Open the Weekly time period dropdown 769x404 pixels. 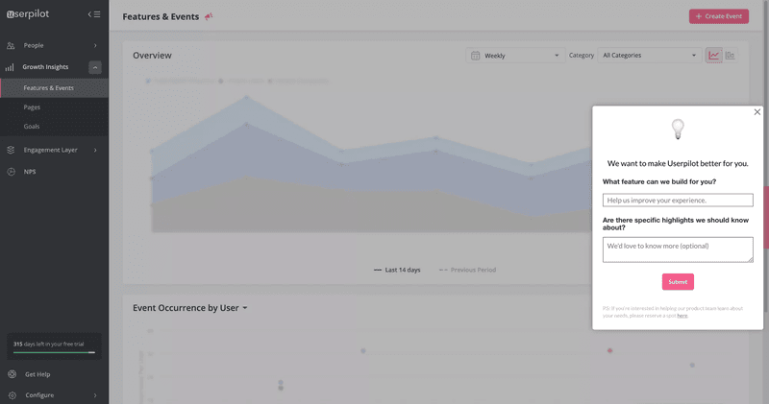[x=514, y=56]
